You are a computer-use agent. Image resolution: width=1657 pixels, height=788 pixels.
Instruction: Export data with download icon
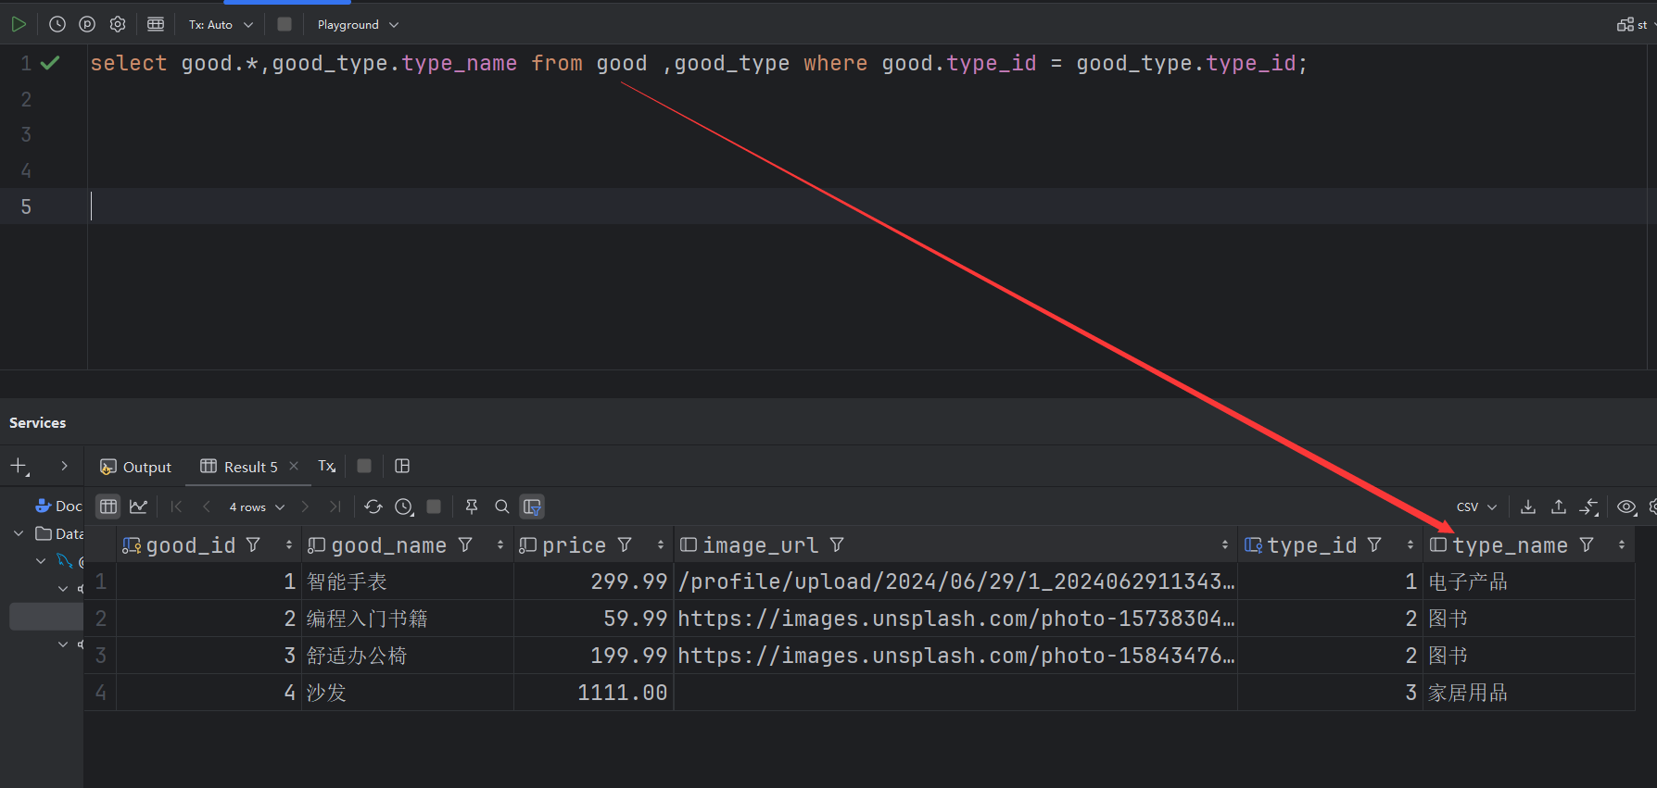(1528, 507)
